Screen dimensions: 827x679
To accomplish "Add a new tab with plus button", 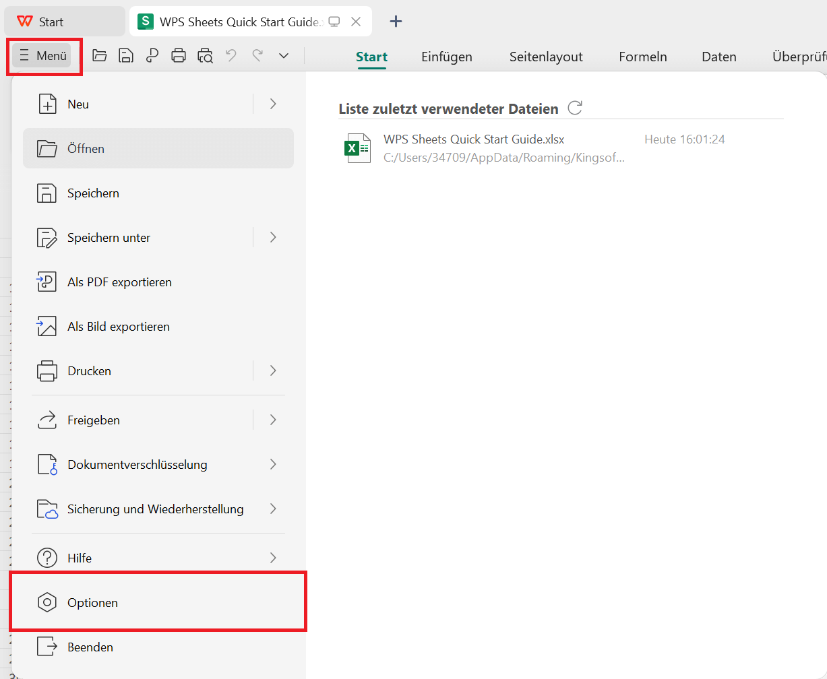I will tap(396, 22).
